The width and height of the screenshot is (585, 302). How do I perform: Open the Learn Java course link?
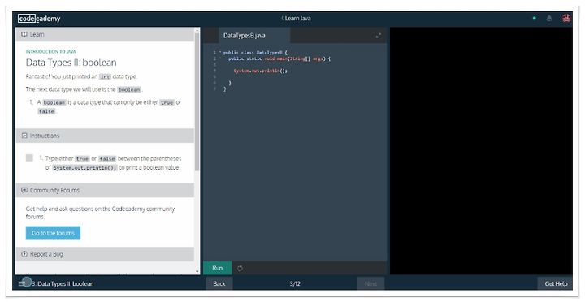tap(297, 19)
